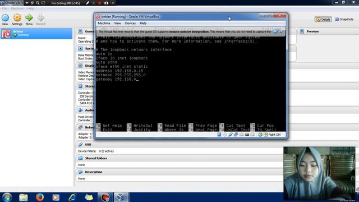Click the Details button in Manager

[323, 20]
